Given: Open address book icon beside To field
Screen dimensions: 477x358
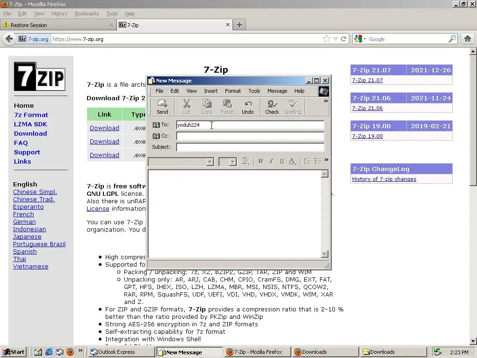Looking at the screenshot, I should tap(156, 125).
